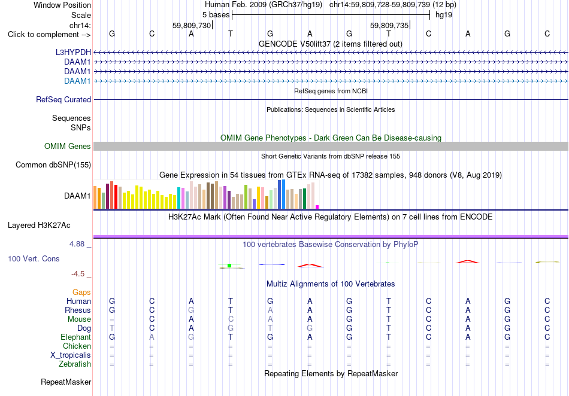This screenshot has width=569, height=396.
Task: Click the Scale label
Action: coord(81,15)
